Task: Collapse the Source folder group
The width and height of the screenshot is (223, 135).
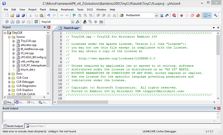Action: coord(9,37)
